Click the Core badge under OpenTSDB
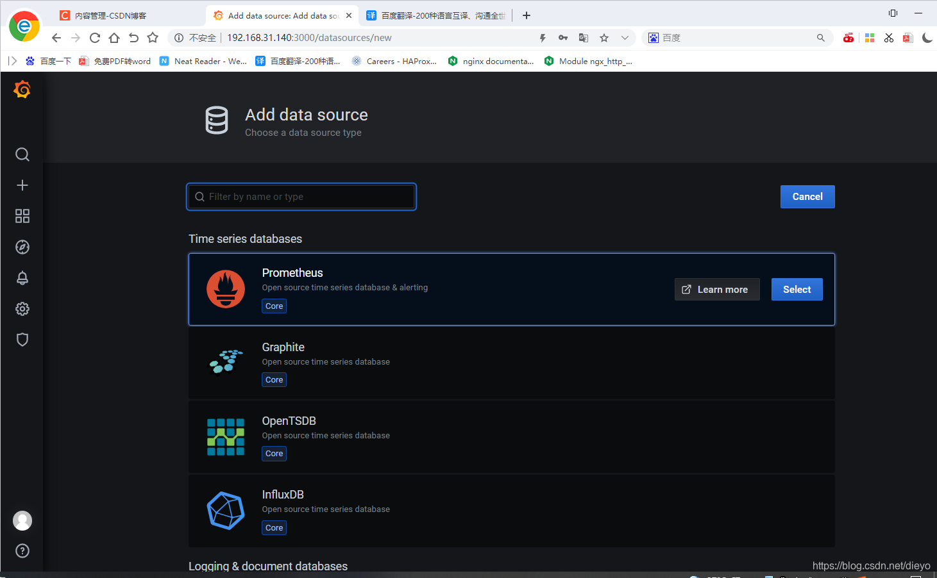The image size is (937, 578). pos(274,454)
